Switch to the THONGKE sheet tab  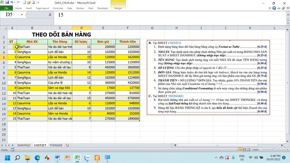[56, 145]
